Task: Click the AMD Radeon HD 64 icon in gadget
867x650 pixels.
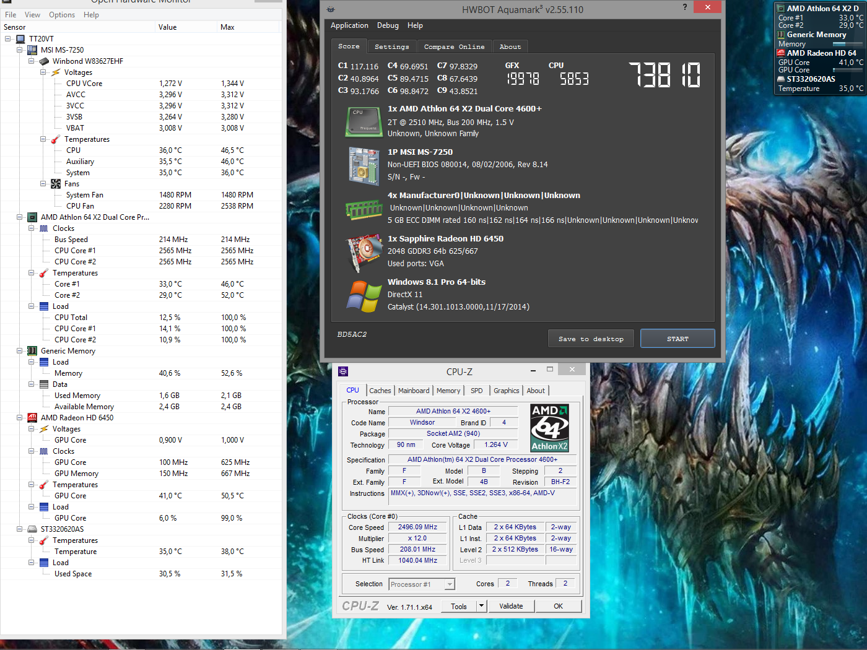Action: click(x=781, y=53)
